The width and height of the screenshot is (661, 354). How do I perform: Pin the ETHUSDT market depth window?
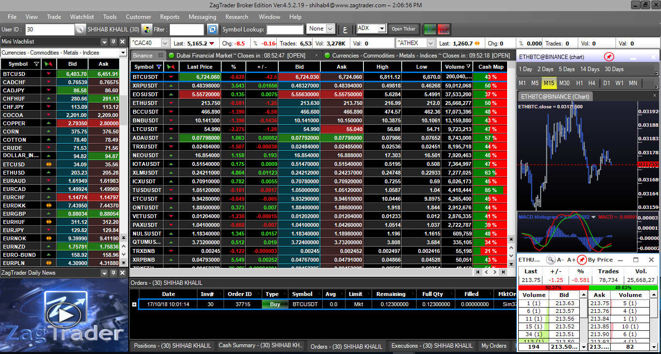pos(583,260)
